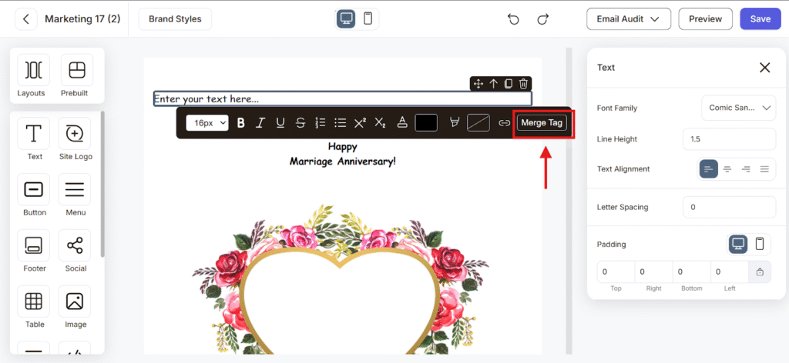
Task: Open the black text color swatch
Action: click(x=426, y=123)
